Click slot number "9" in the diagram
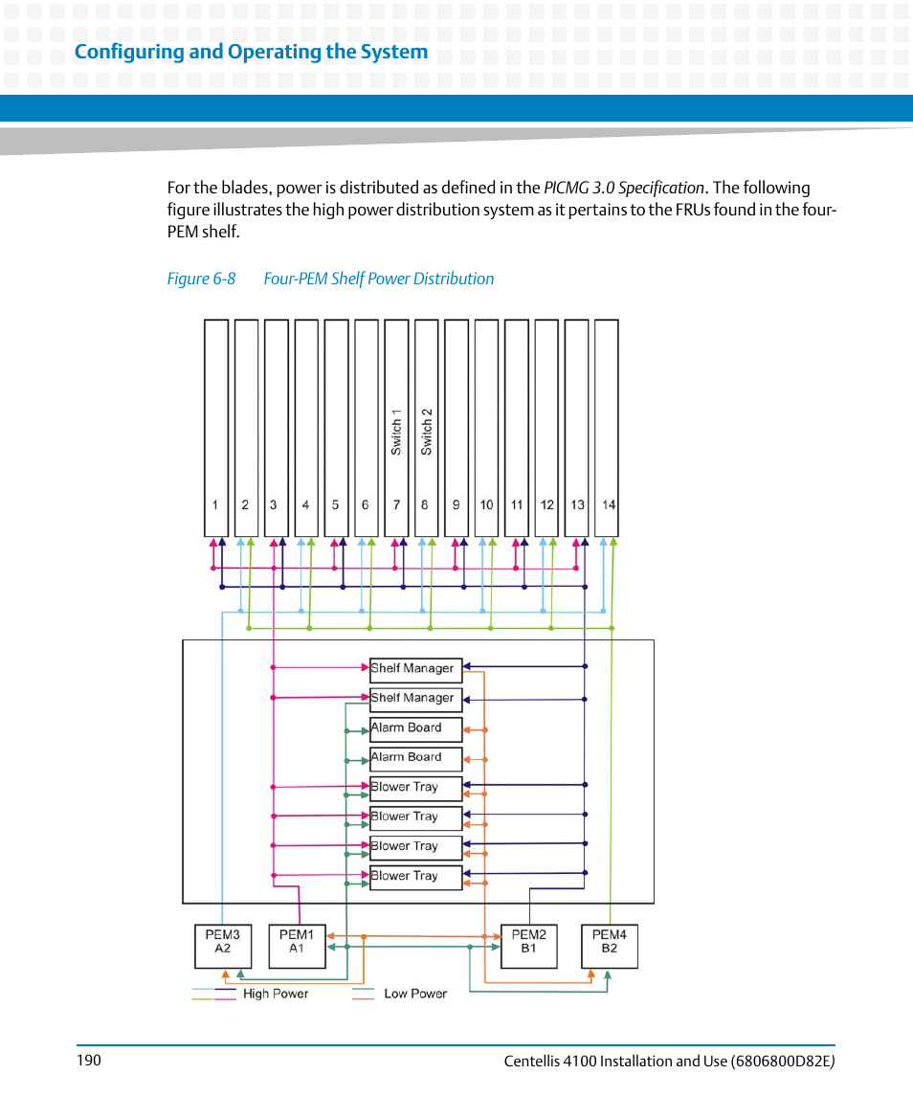 point(456,504)
